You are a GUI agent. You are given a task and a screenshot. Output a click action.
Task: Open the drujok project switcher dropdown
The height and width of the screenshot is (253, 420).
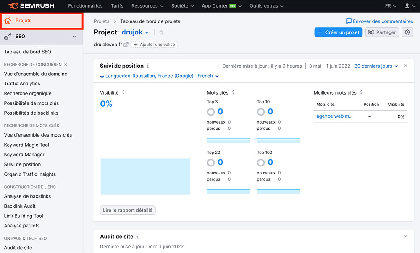[135, 32]
